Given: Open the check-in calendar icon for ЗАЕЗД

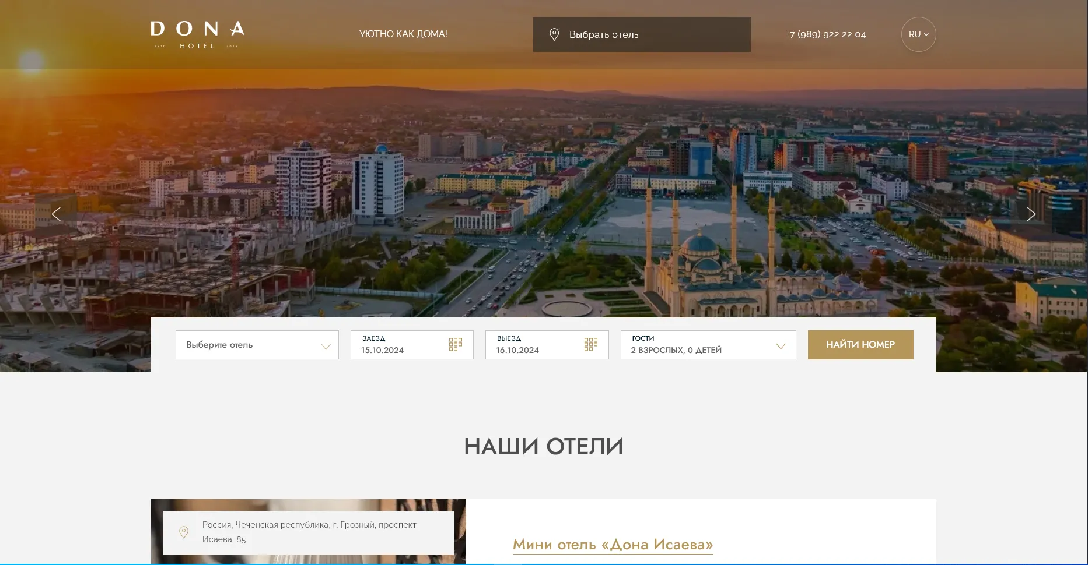Looking at the screenshot, I should 456,344.
